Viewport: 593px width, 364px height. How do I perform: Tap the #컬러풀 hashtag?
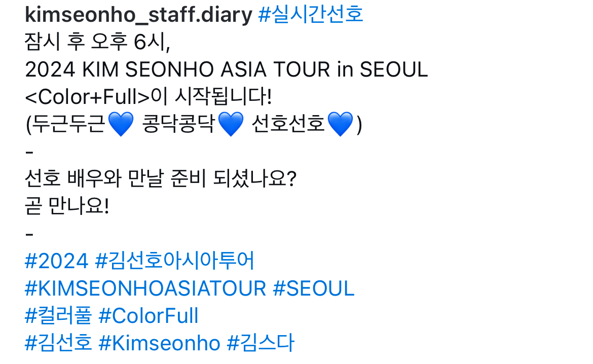pyautogui.click(x=58, y=316)
